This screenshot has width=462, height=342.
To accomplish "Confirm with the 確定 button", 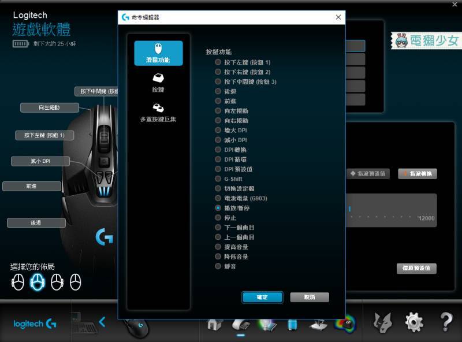I will point(262,297).
